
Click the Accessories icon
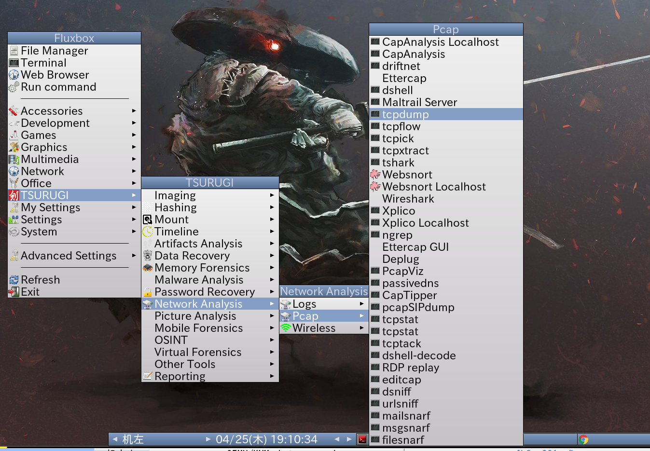tap(14, 111)
